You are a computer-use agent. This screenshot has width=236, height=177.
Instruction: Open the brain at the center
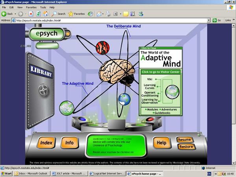pos(117,72)
